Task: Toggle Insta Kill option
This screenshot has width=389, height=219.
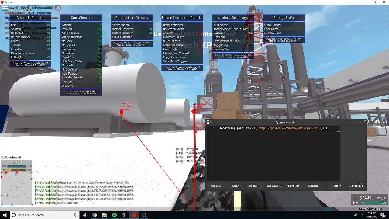Action: (81, 29)
